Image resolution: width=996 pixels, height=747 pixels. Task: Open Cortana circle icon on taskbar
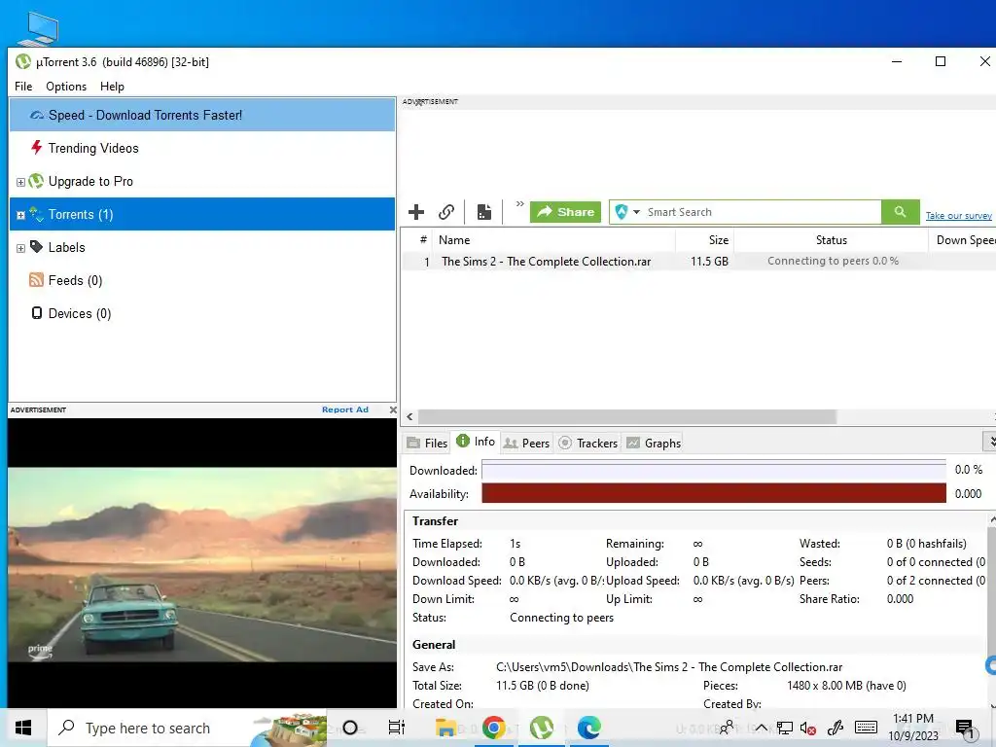350,728
